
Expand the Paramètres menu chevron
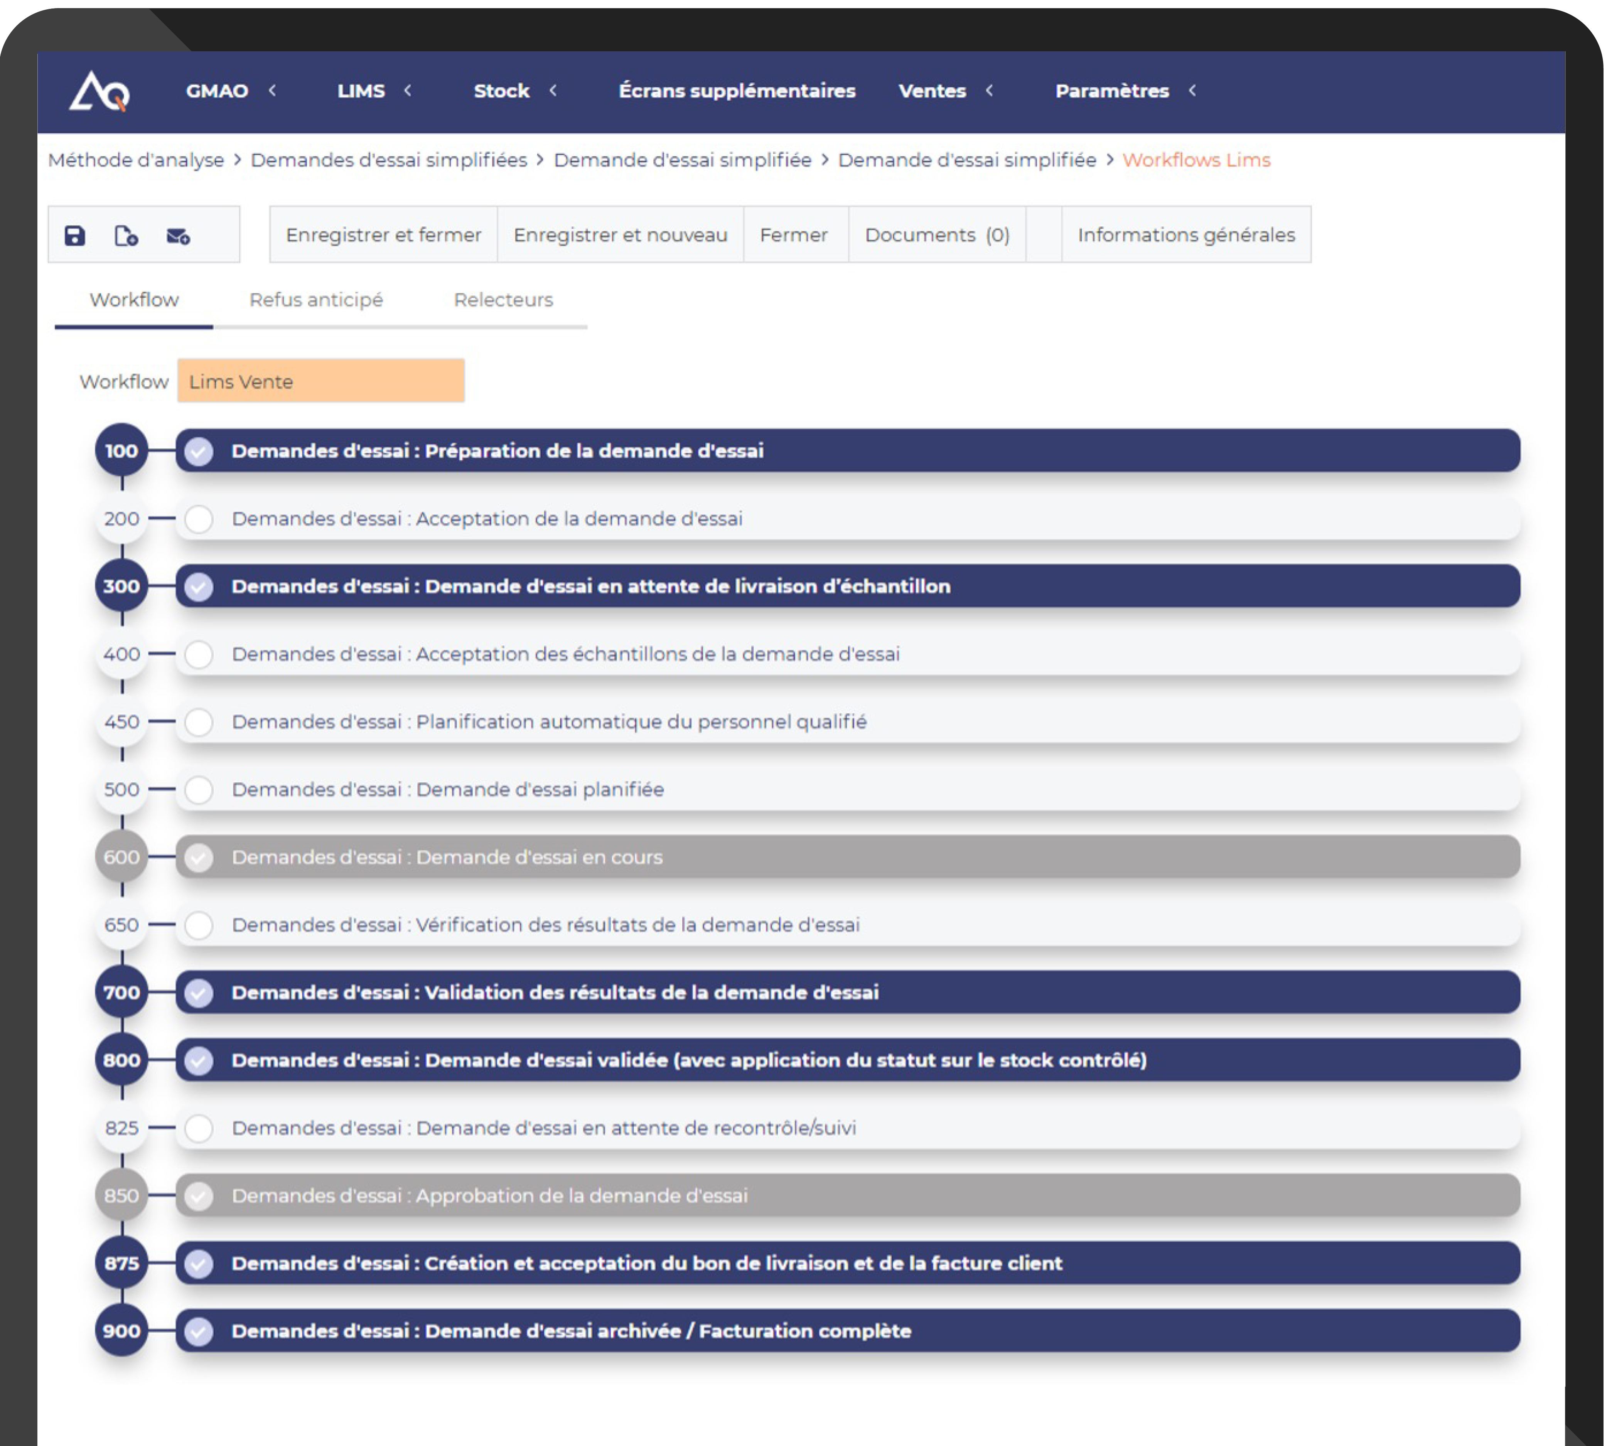pyautogui.click(x=1192, y=91)
